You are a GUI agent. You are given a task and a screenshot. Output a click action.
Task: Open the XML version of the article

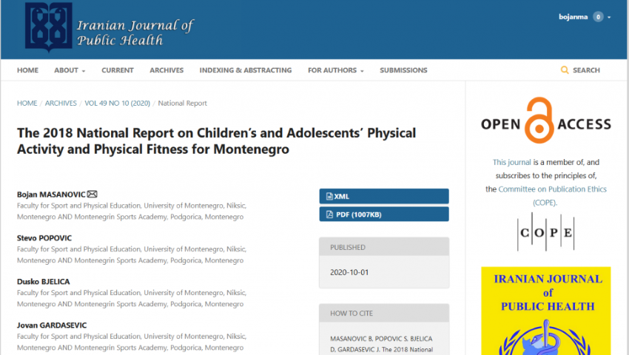pyautogui.click(x=383, y=196)
